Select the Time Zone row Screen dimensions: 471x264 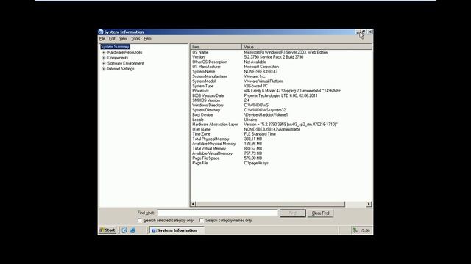[x=281, y=134]
